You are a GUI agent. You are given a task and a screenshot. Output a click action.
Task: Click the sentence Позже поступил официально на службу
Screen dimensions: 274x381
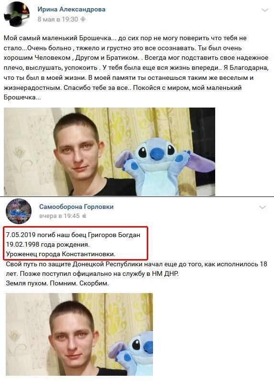[x=99, y=273]
